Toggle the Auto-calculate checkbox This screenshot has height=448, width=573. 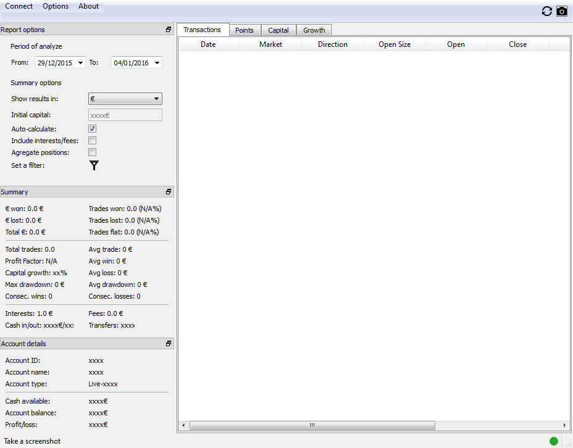pos(93,128)
